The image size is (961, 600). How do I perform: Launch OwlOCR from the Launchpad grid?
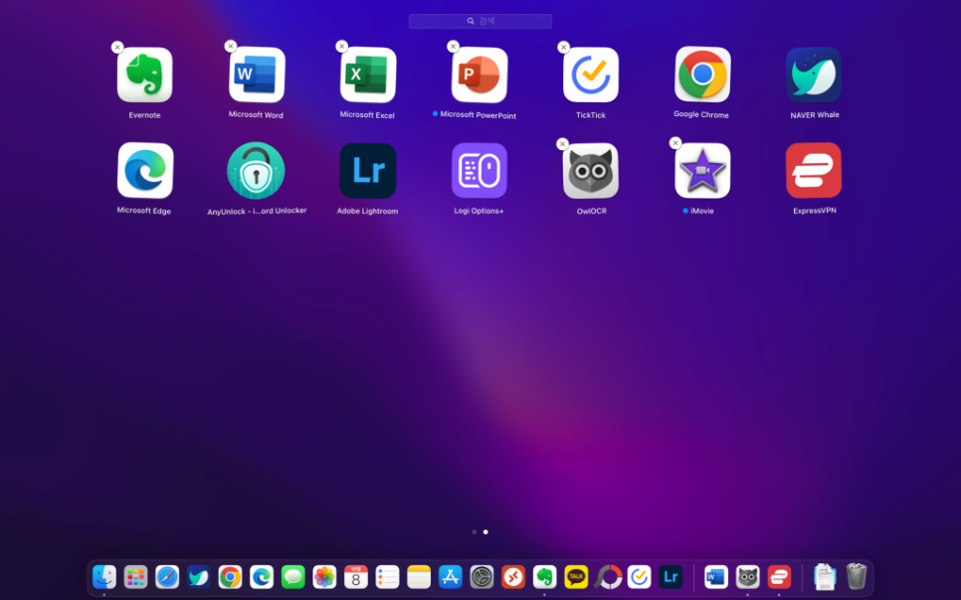591,171
